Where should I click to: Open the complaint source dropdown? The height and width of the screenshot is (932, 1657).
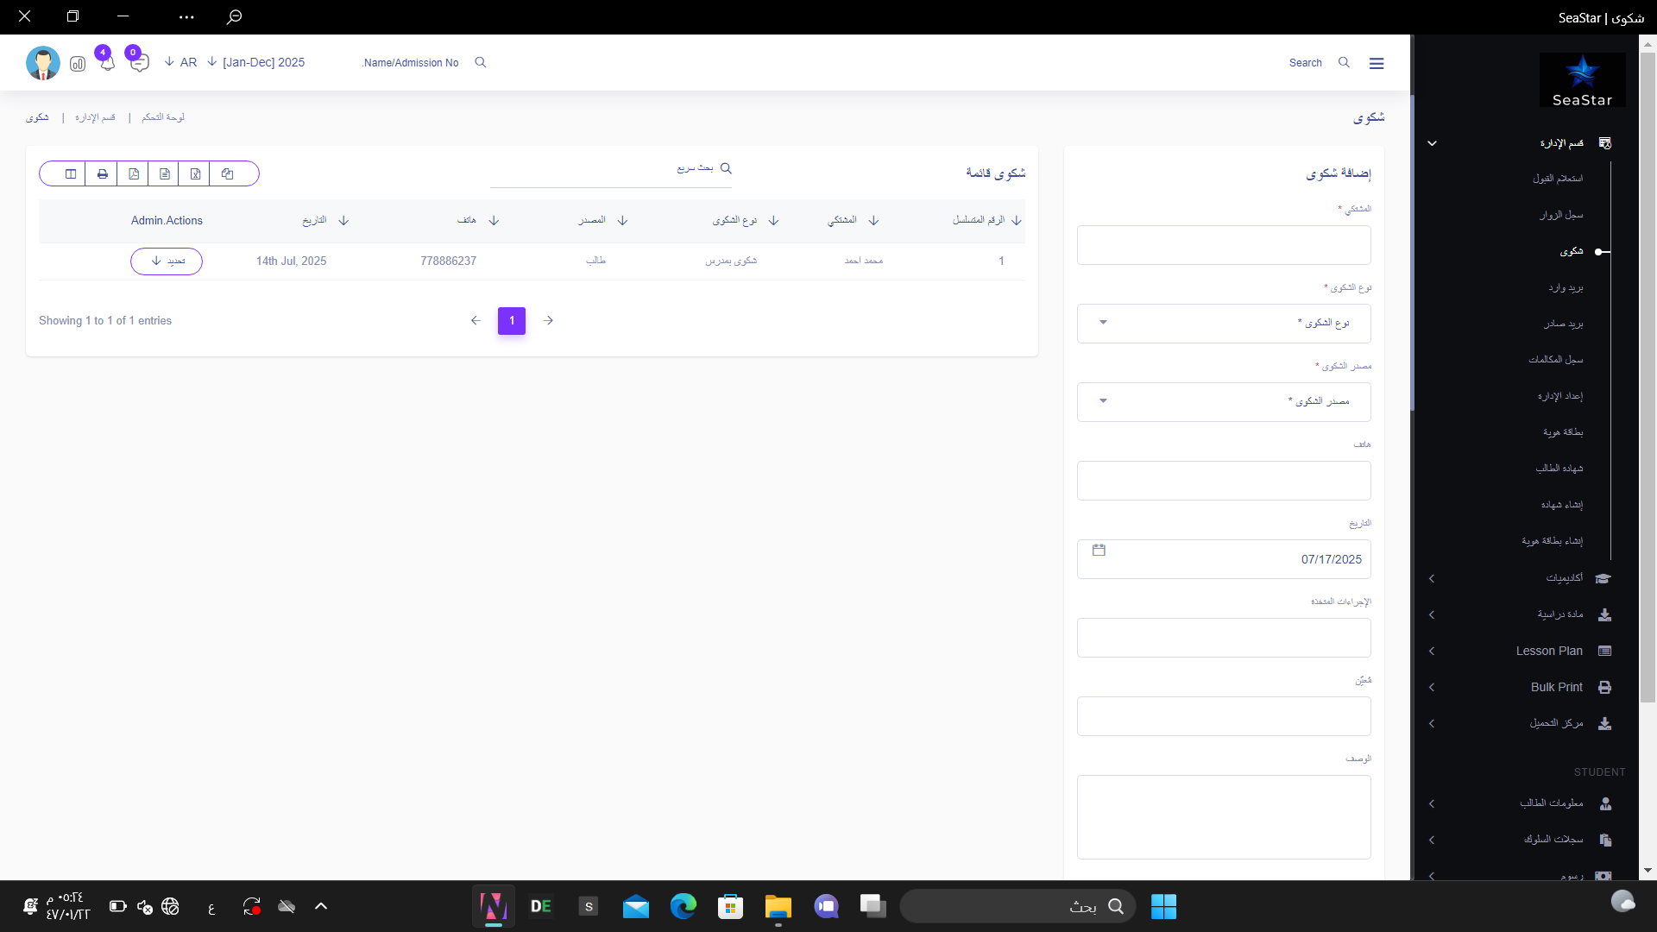click(1223, 401)
